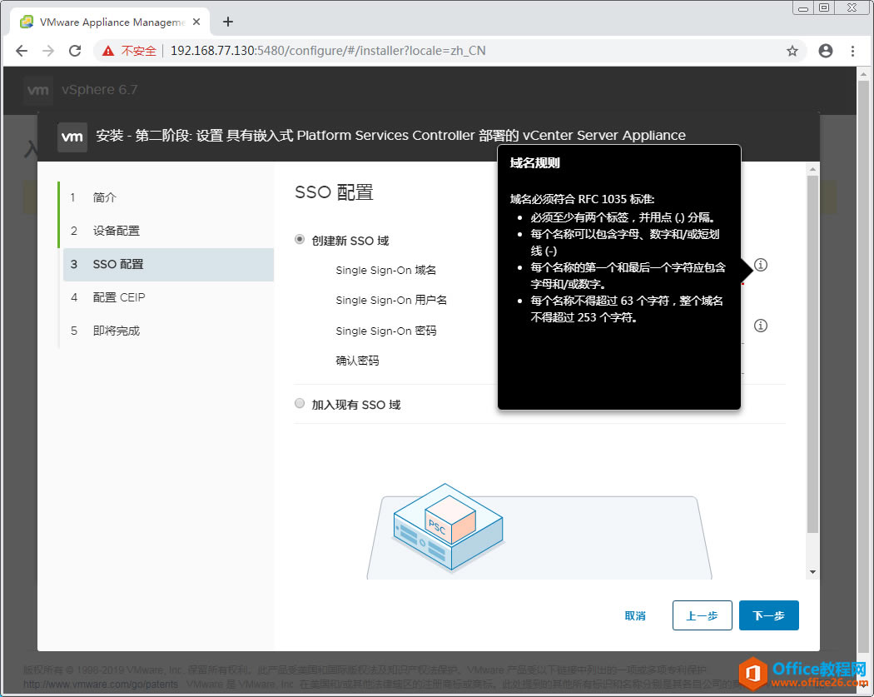The width and height of the screenshot is (874, 697).
Task: Click the vm logo in wizard header
Action: pyautogui.click(x=72, y=137)
